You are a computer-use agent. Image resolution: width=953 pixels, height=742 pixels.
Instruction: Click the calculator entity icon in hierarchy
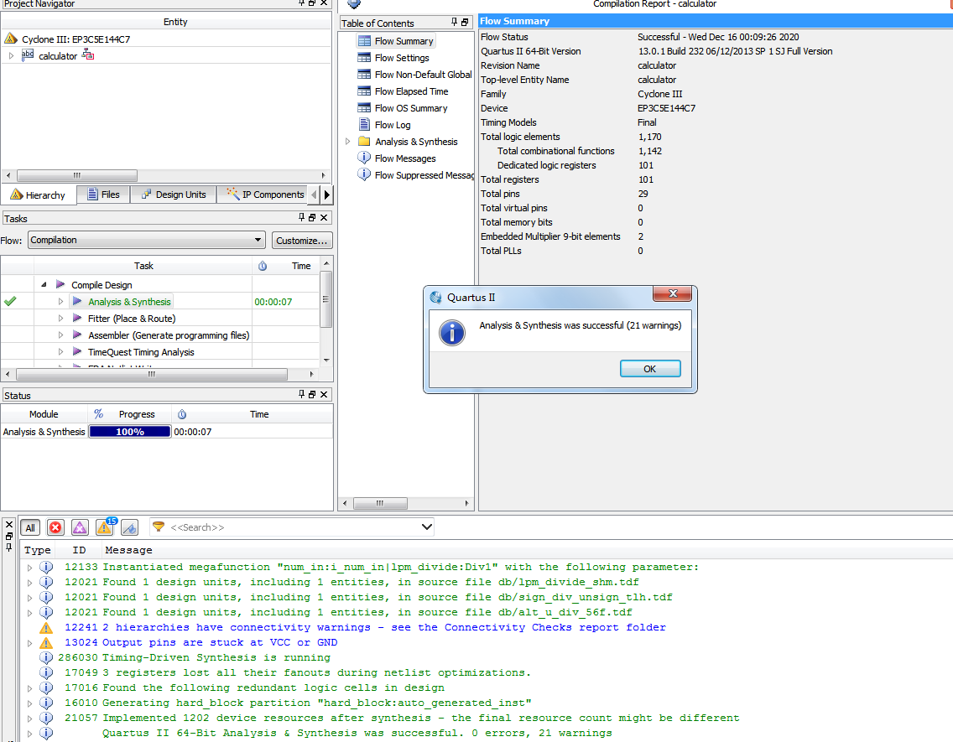(28, 56)
